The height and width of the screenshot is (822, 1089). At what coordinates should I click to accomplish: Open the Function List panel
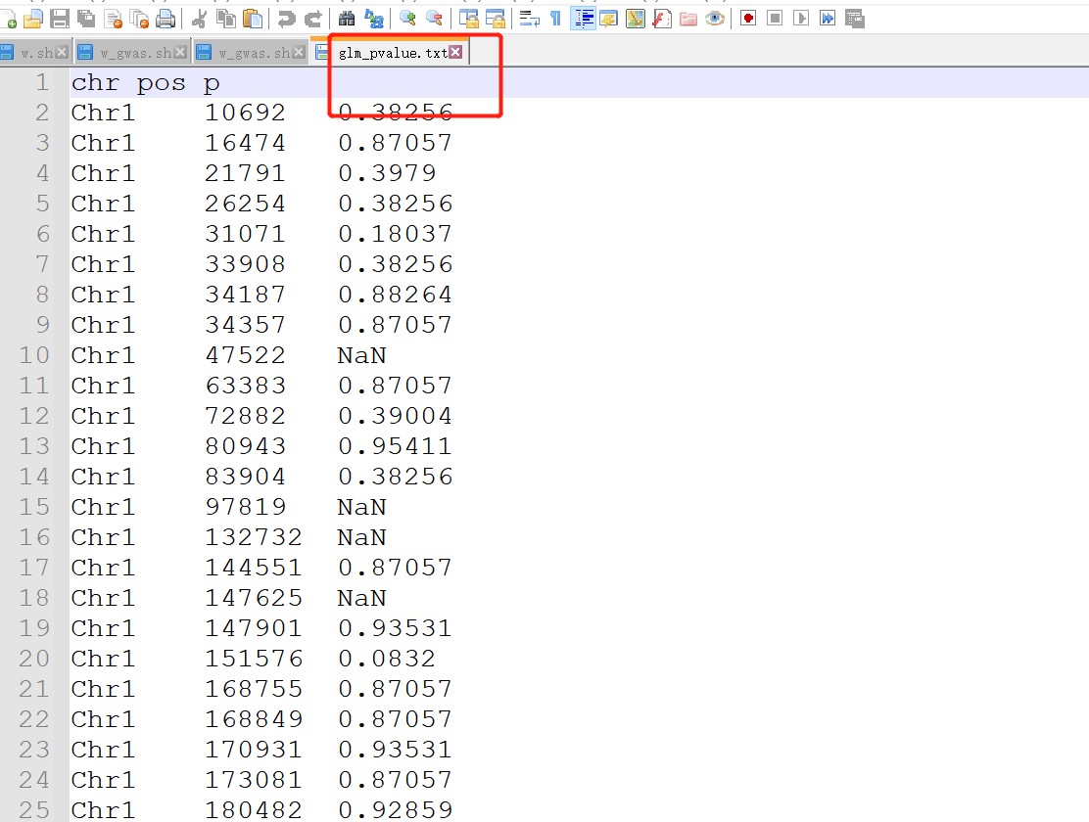click(661, 19)
